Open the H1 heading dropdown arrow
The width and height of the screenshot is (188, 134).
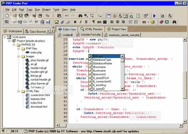pos(148,22)
